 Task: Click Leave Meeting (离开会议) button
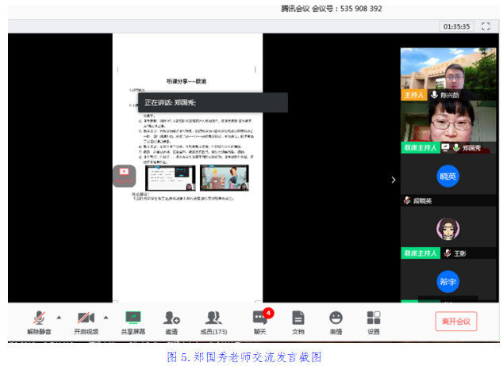455,321
